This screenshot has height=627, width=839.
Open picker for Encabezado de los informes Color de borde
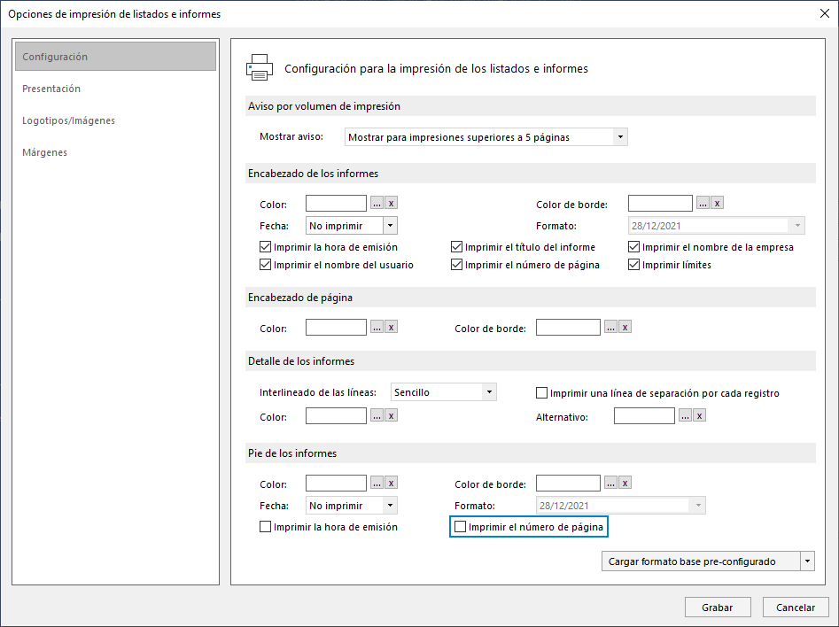coord(703,204)
